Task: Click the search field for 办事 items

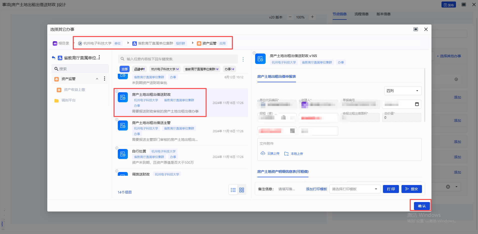Action: click(x=178, y=59)
